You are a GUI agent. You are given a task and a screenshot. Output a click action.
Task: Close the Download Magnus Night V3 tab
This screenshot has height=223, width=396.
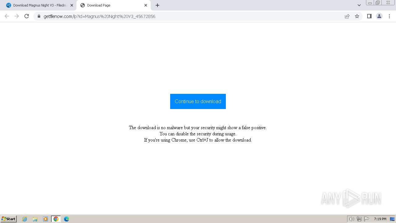(x=72, y=5)
